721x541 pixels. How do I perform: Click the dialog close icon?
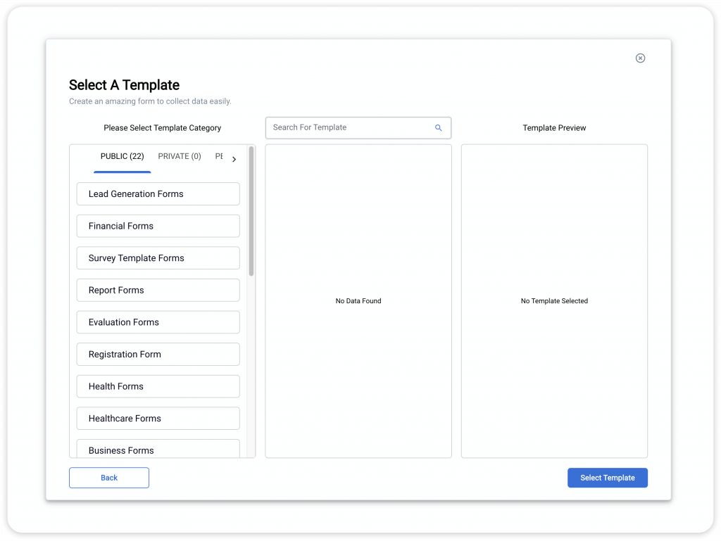[640, 58]
